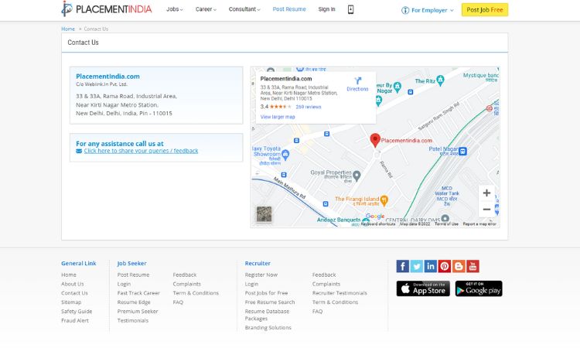Download from the App Store badge

pyautogui.click(x=423, y=288)
